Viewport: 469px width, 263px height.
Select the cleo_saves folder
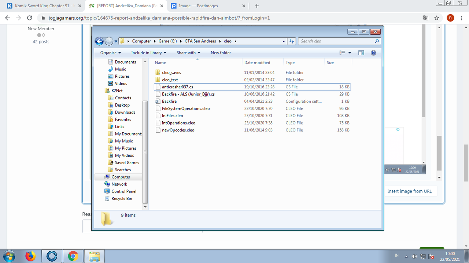click(x=252, y=72)
